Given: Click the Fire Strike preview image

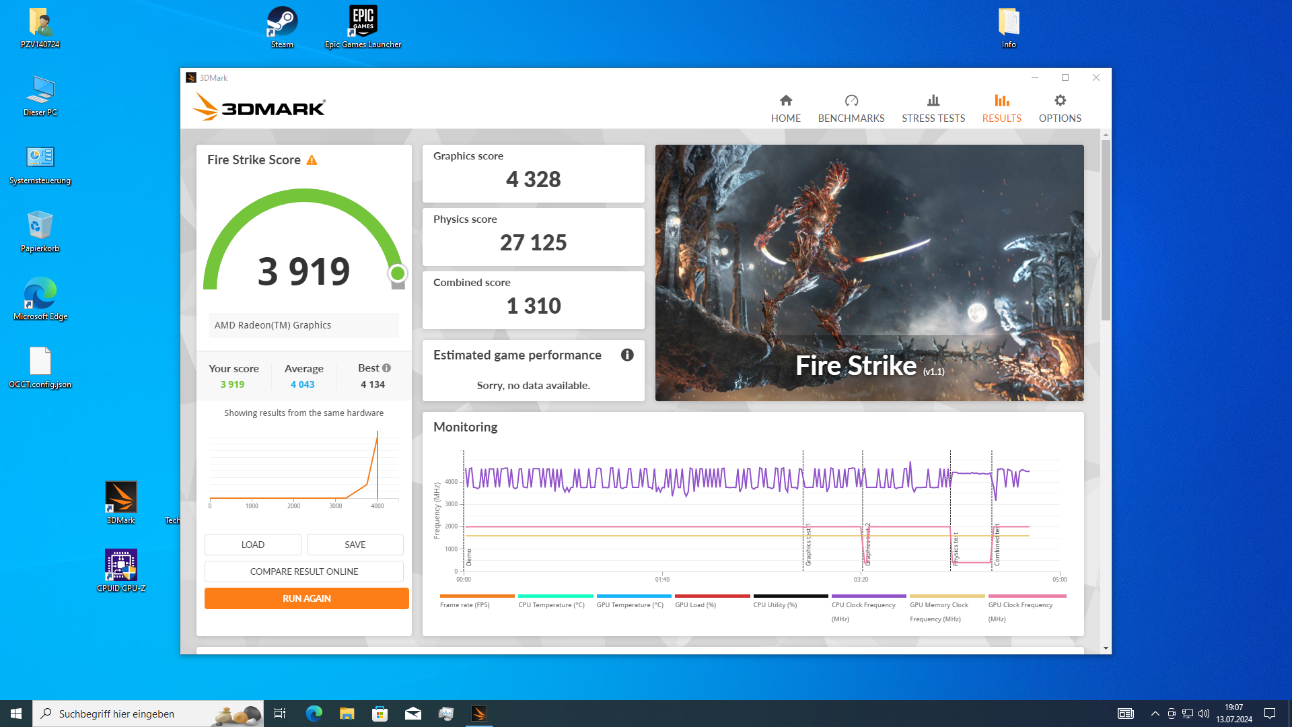Looking at the screenshot, I should point(869,273).
